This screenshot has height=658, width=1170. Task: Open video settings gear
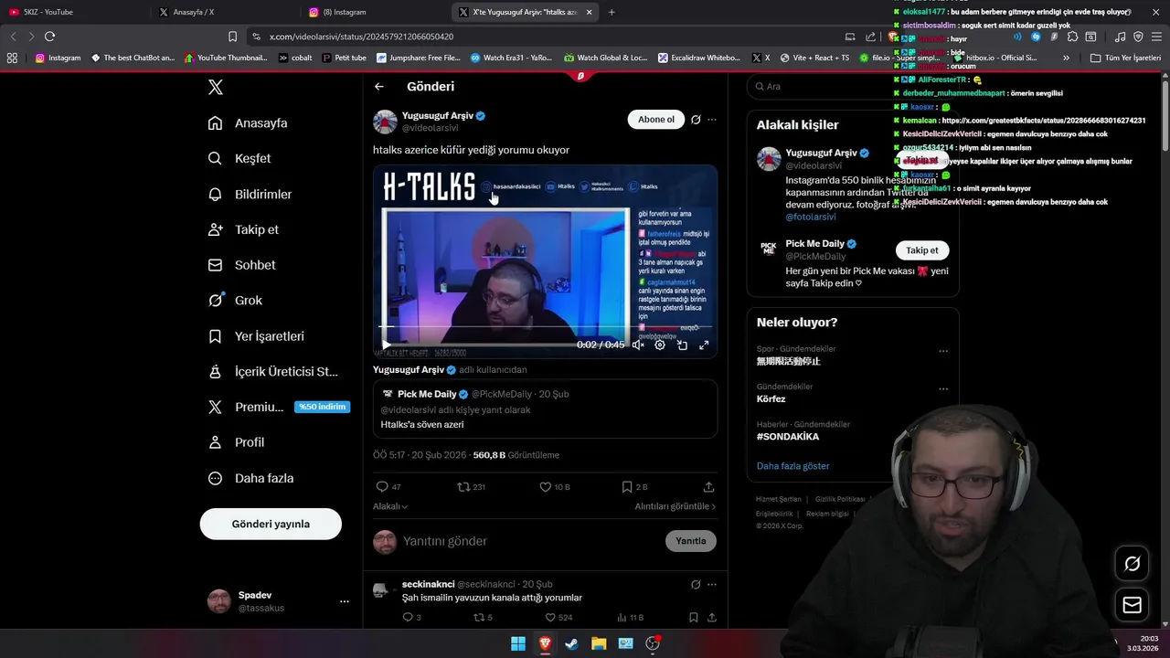pos(660,345)
